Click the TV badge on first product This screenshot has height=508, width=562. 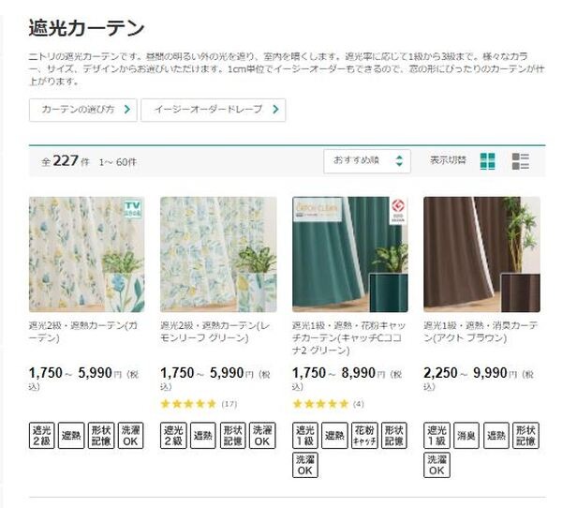133,209
